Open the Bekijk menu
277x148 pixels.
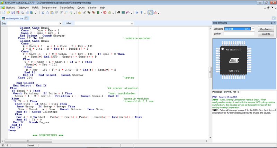(x=35, y=8)
